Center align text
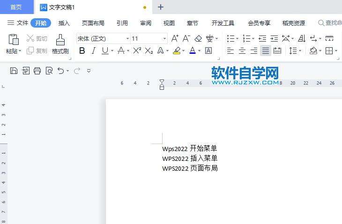The height and width of the screenshot is (224, 342). tap(242, 51)
